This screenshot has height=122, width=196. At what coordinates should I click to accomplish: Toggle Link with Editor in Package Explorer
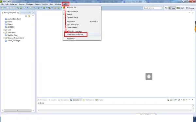(x=29, y=16)
